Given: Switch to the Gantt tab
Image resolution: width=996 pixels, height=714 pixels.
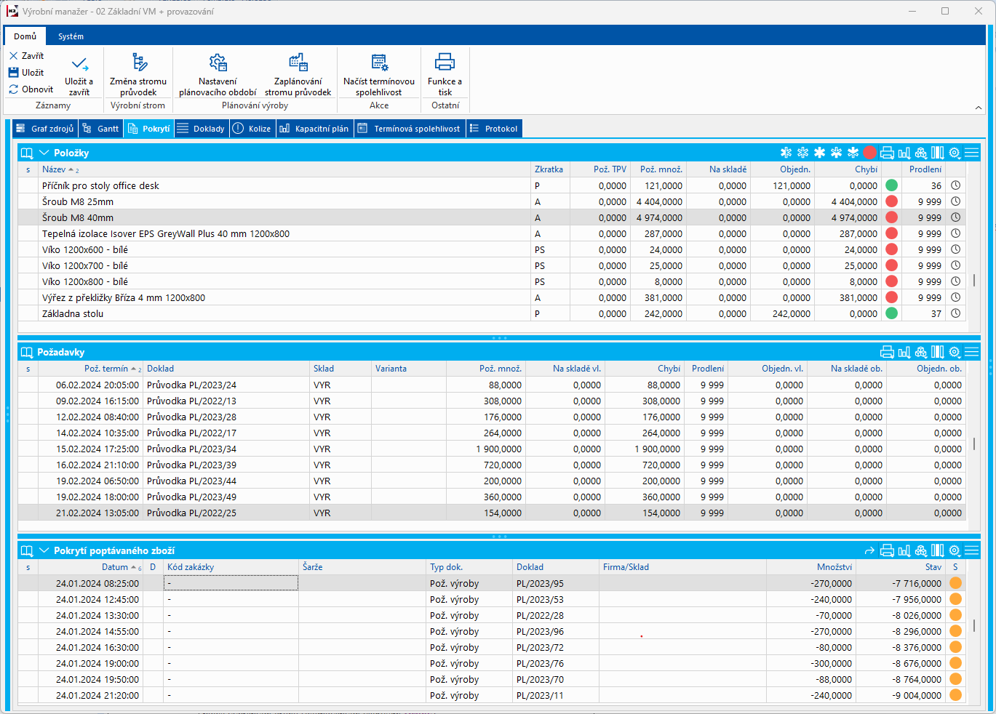Looking at the screenshot, I should [101, 129].
